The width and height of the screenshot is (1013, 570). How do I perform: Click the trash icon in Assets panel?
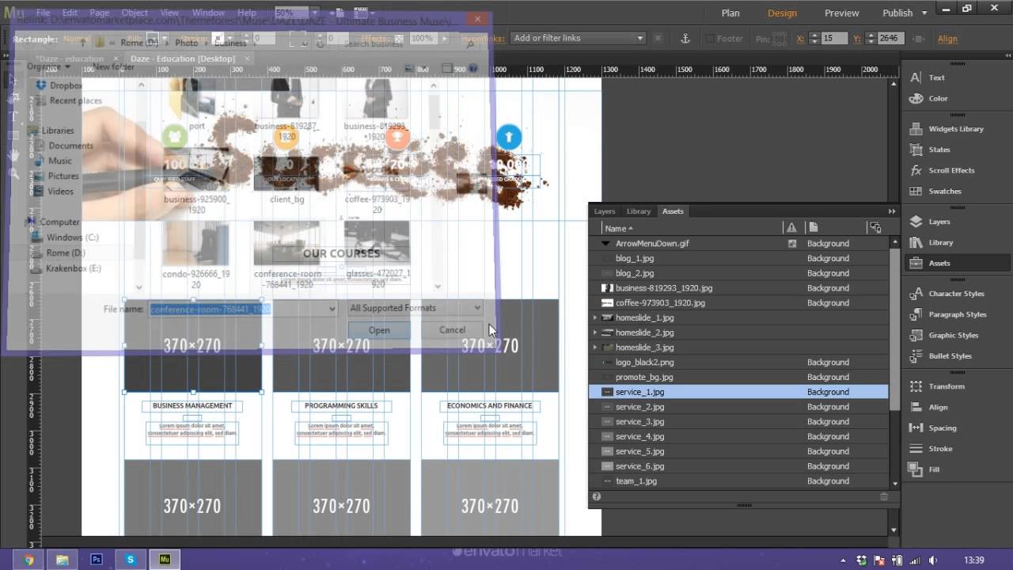point(884,496)
